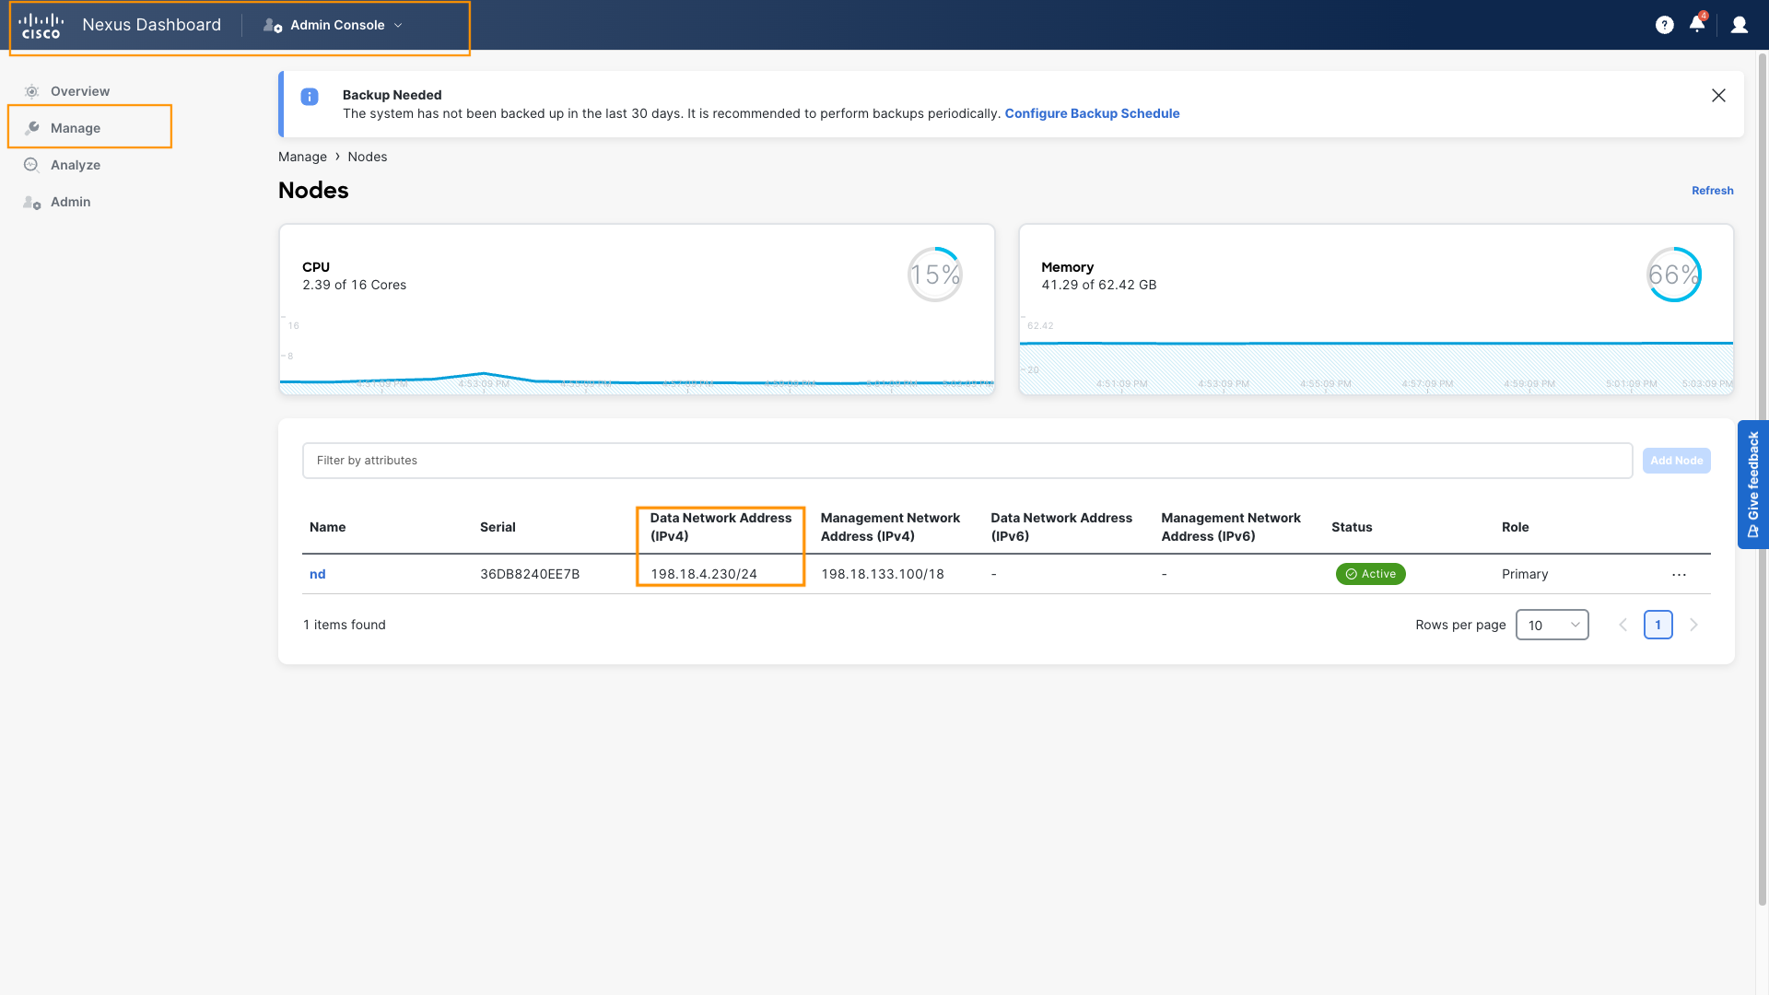The height and width of the screenshot is (995, 1769).
Task: Click the Serial column header
Action: click(498, 527)
